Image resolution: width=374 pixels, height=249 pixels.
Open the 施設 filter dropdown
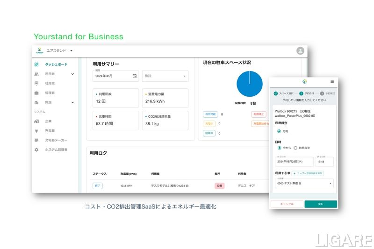(165, 76)
